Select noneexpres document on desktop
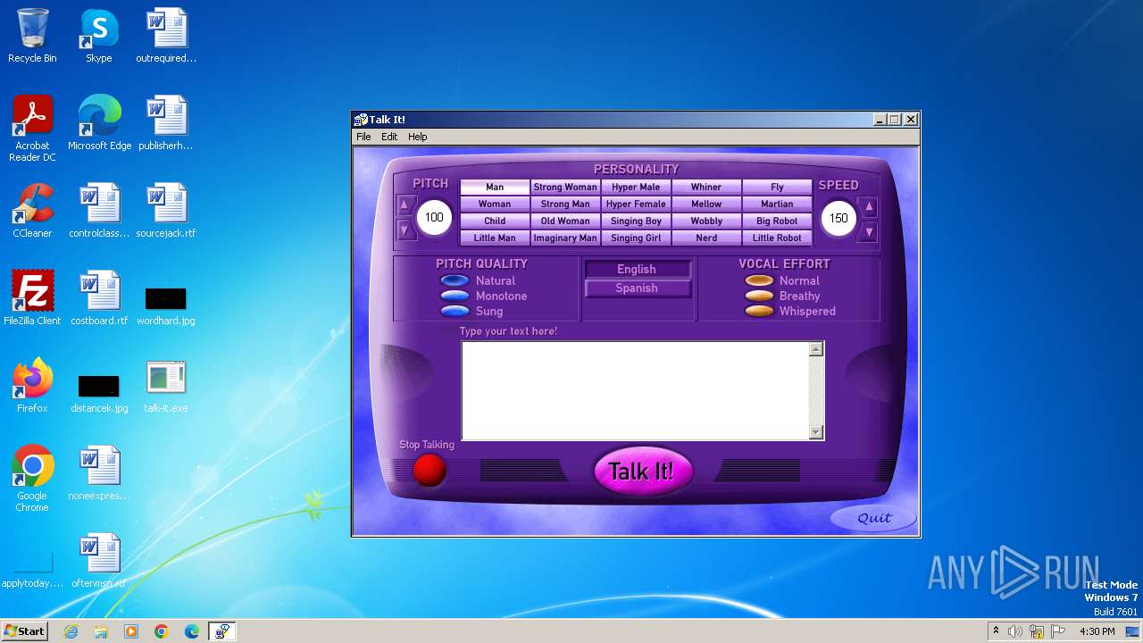The width and height of the screenshot is (1143, 643). (x=99, y=473)
